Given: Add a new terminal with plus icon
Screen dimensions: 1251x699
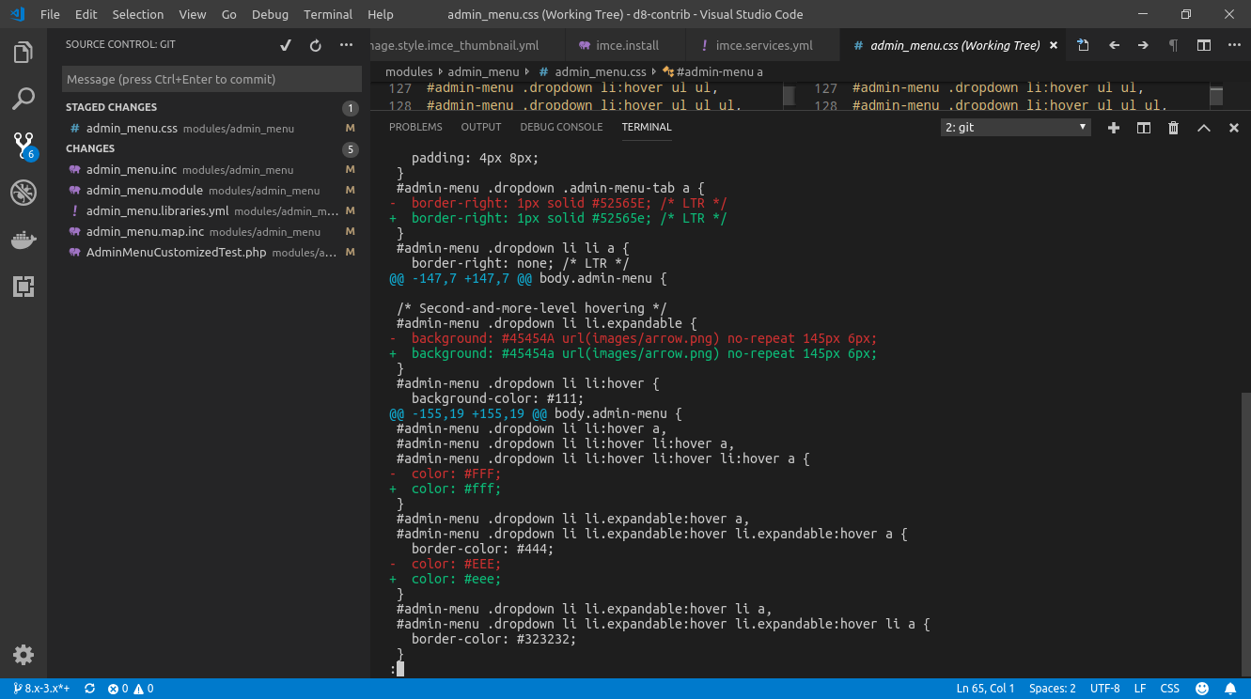Looking at the screenshot, I should point(1114,128).
